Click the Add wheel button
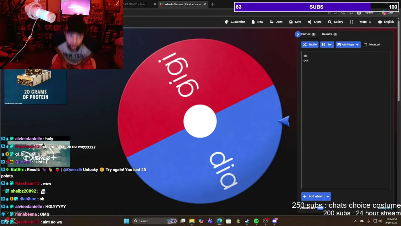 coord(313,196)
